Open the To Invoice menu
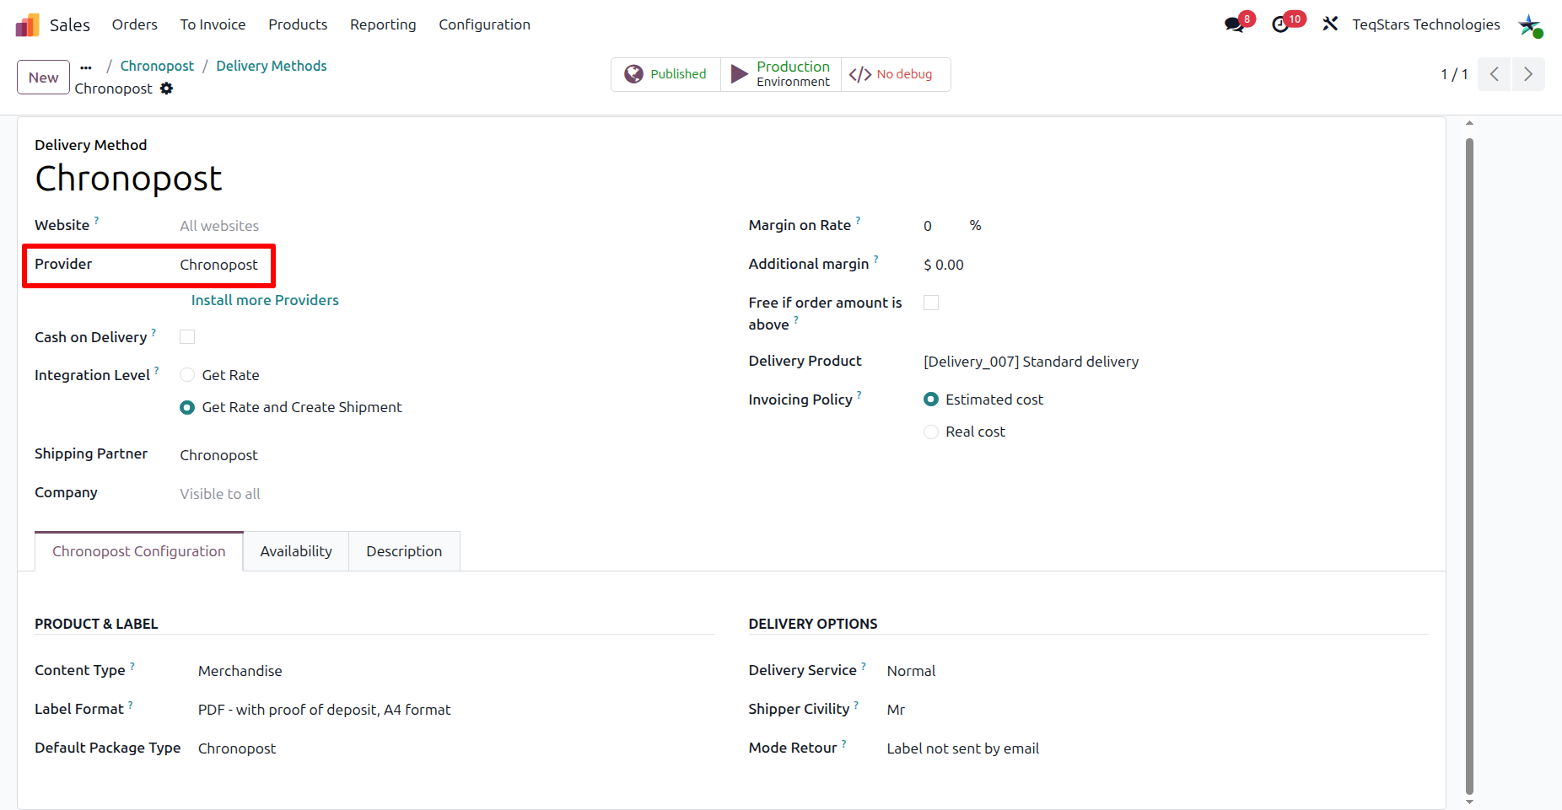This screenshot has width=1562, height=810. coord(213,24)
